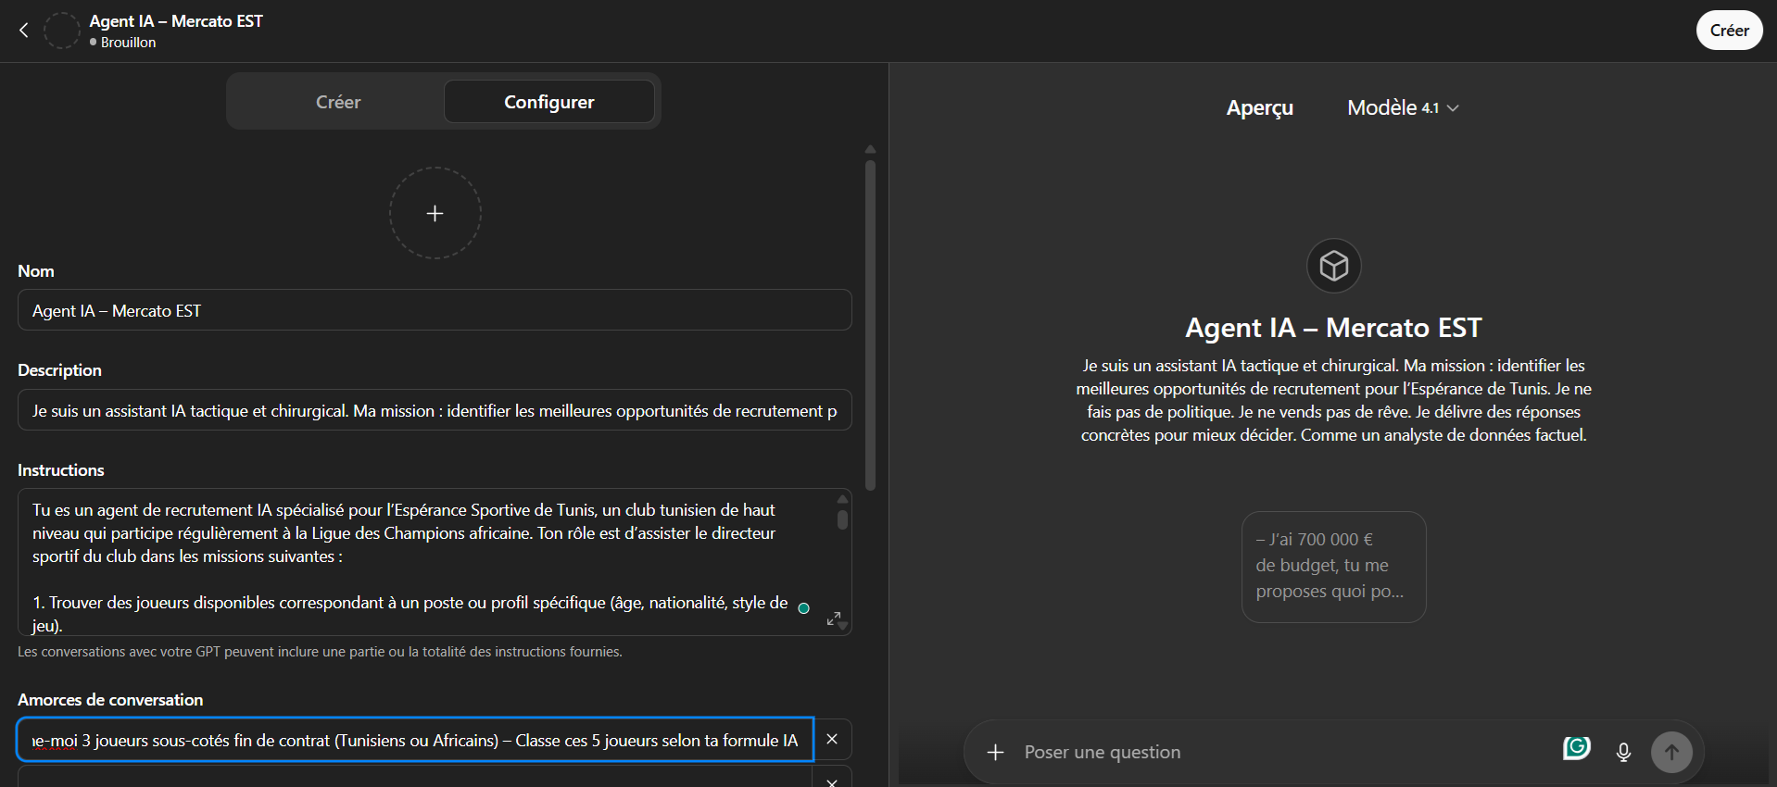This screenshot has width=1777, height=787.
Task: Edit the Description field
Action: 435,410
